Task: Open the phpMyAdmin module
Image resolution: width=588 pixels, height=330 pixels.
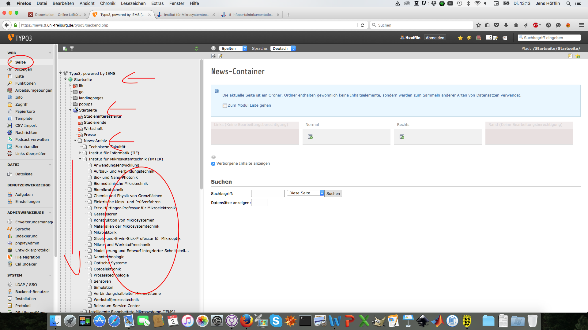Action: 27,243
